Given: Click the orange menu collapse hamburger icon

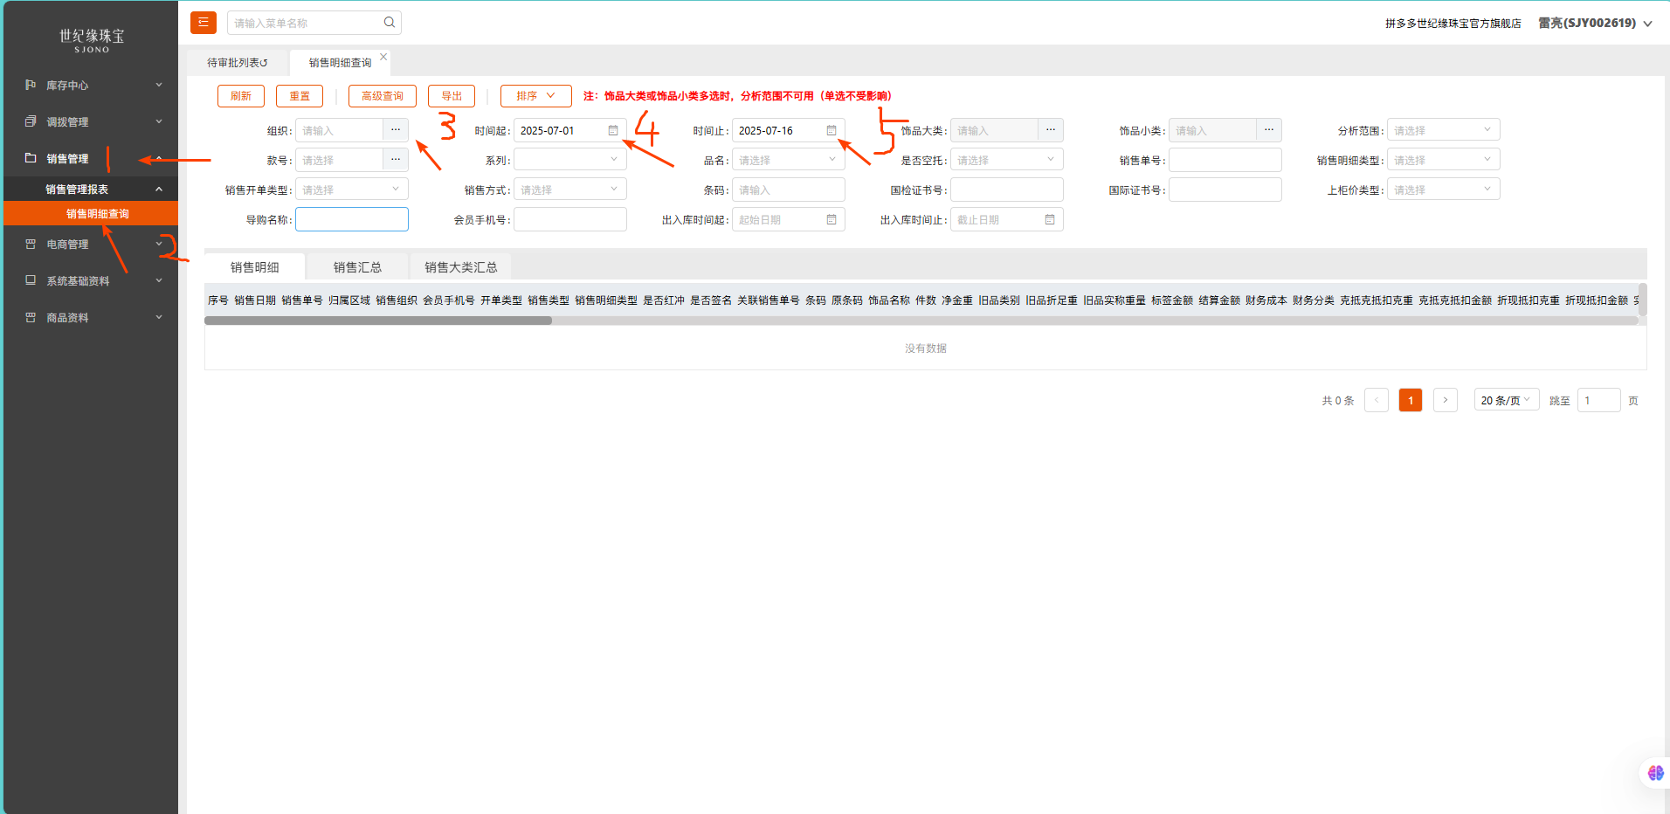Looking at the screenshot, I should click(203, 23).
